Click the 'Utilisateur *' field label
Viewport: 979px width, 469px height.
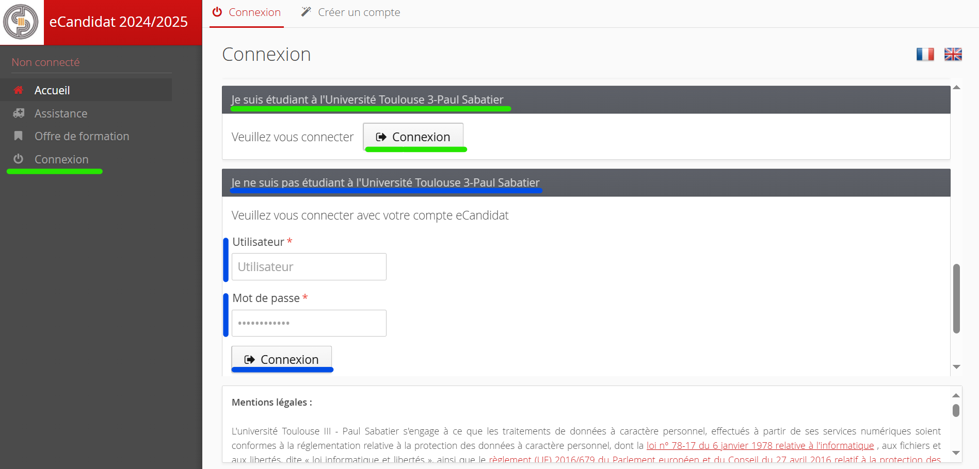pos(262,242)
